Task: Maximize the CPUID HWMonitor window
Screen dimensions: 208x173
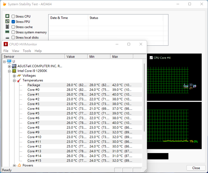Action: [129, 44]
